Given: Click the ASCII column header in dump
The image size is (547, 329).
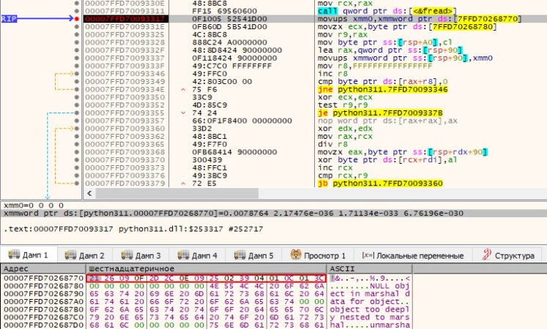Looking at the screenshot, I should (x=343, y=269).
